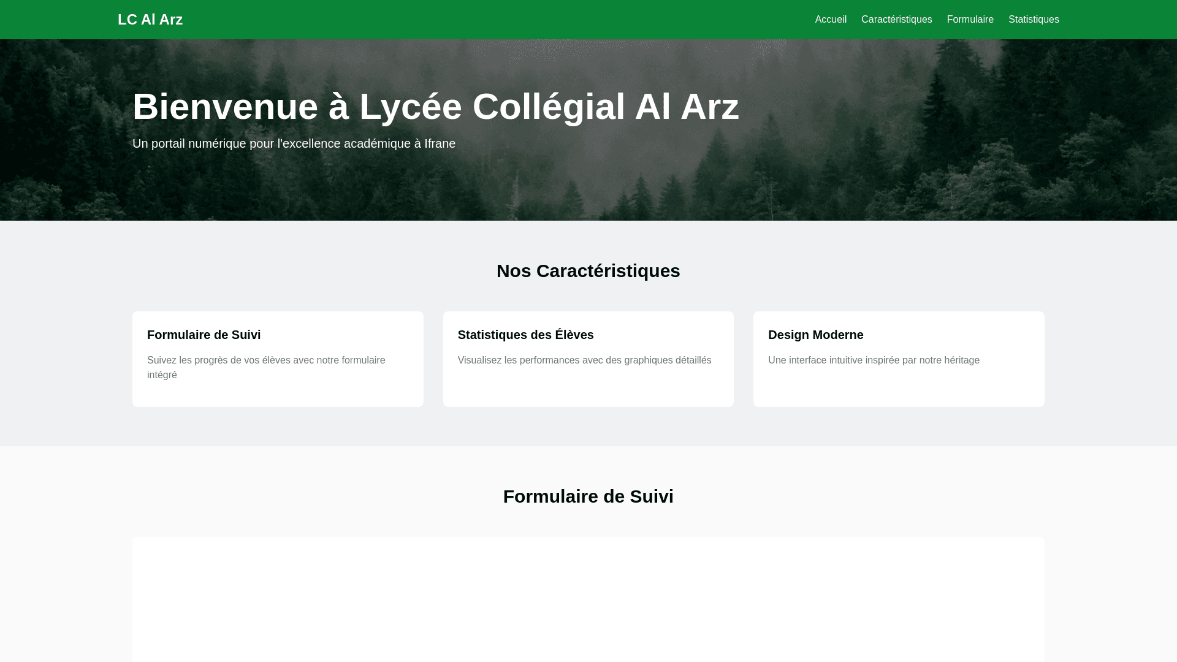
Task: Go to Caractéristiques in navigation
Action: tap(896, 20)
